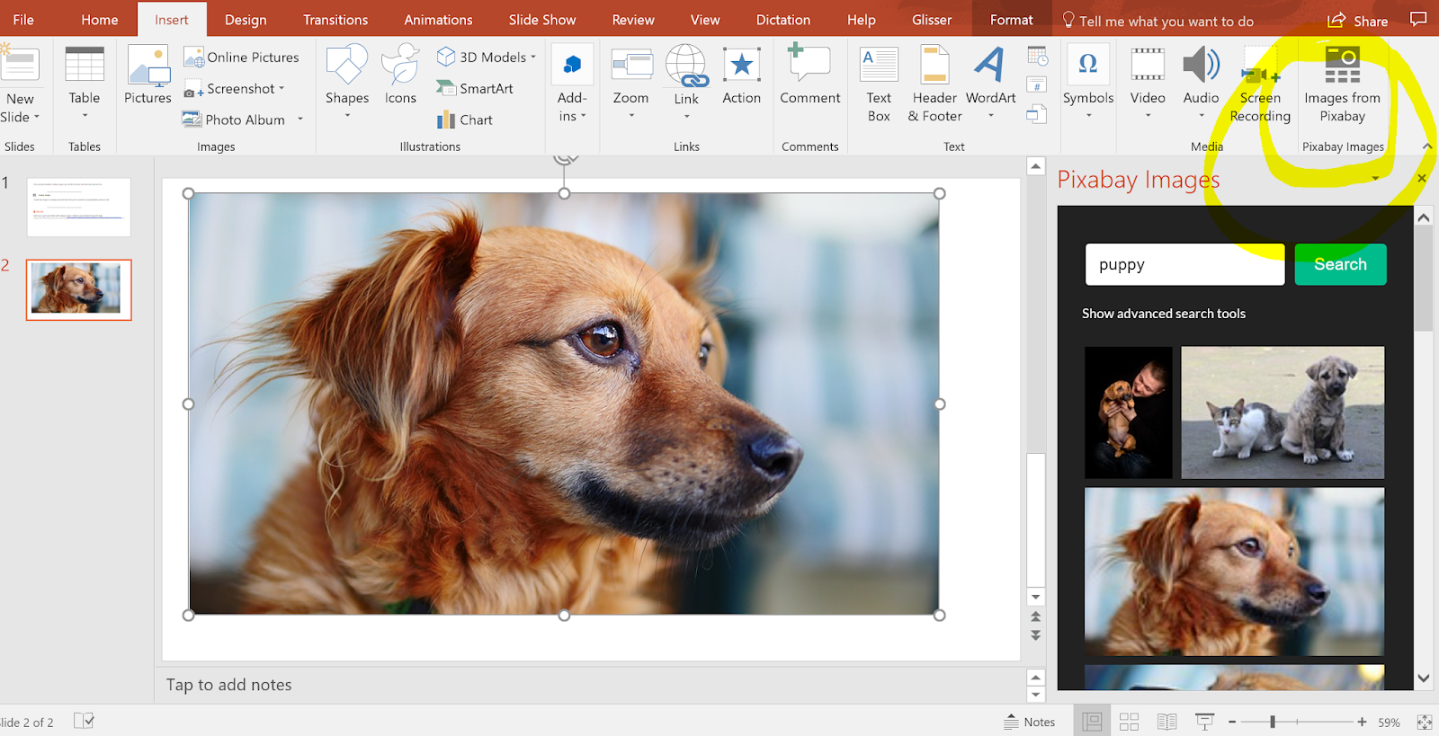This screenshot has width=1439, height=736.
Task: Insert a Chart
Action: [465, 120]
